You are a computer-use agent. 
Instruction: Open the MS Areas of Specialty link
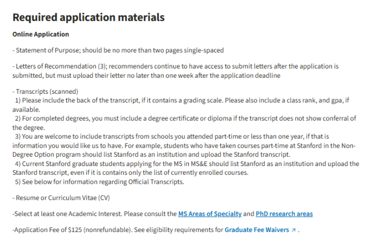click(x=209, y=214)
